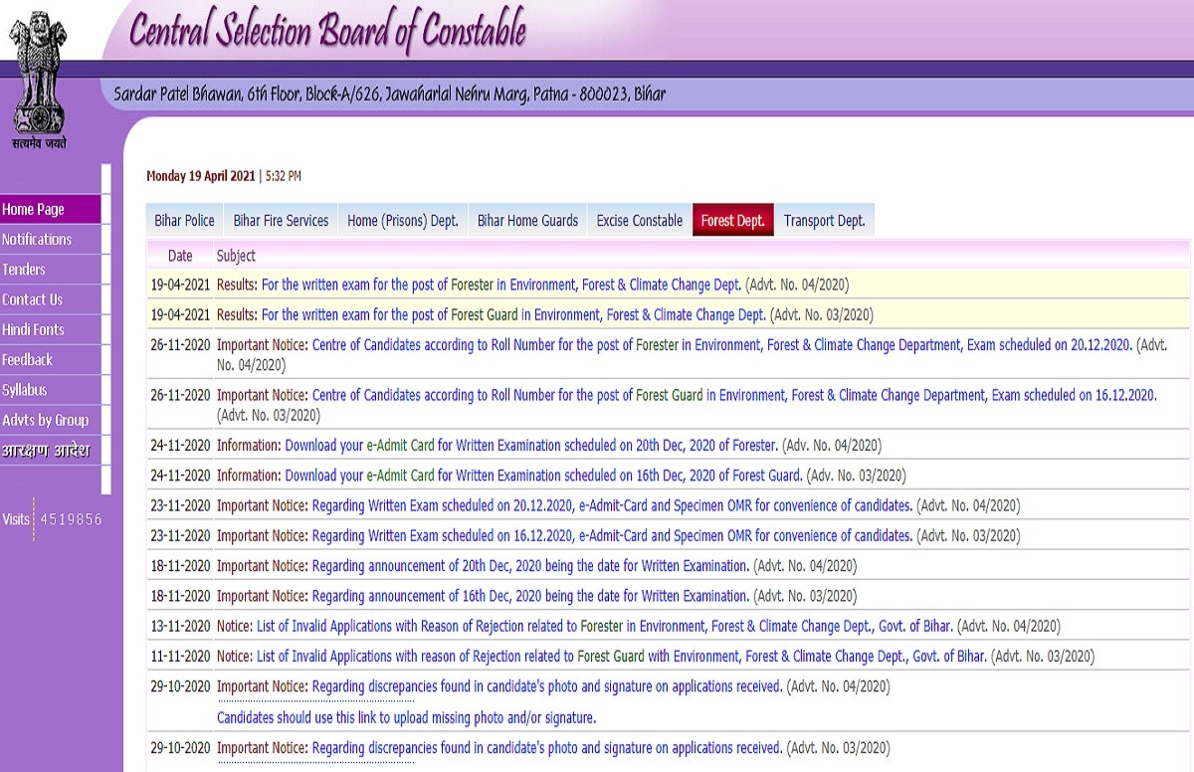Select Hindi Fonts menu item

pos(33,329)
